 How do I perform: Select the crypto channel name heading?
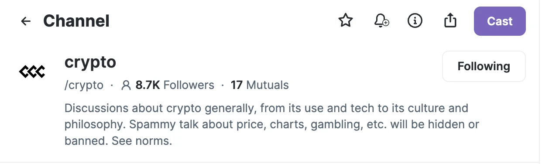pyautogui.click(x=90, y=62)
